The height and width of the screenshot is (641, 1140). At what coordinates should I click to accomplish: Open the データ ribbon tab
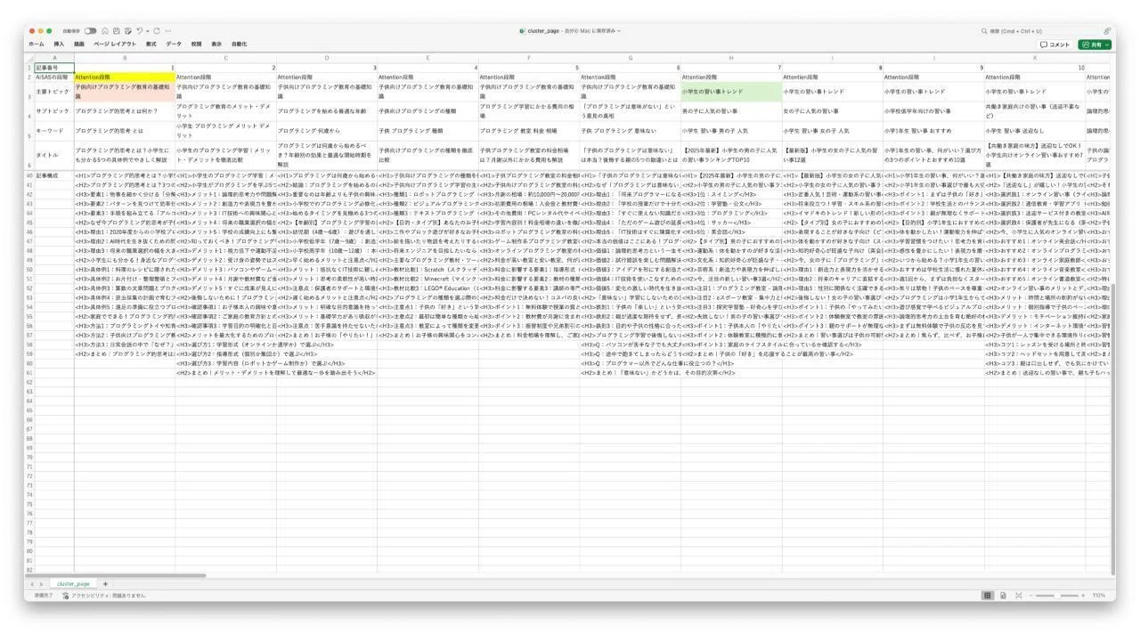coord(174,44)
